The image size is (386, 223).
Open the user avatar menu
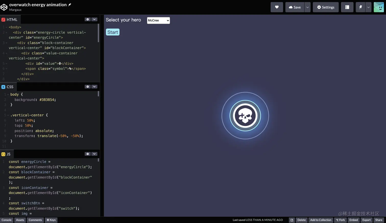point(379,7)
